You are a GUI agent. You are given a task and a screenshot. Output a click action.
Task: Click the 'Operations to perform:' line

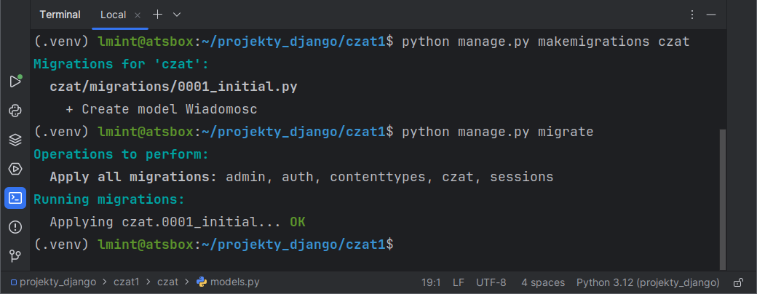click(121, 154)
